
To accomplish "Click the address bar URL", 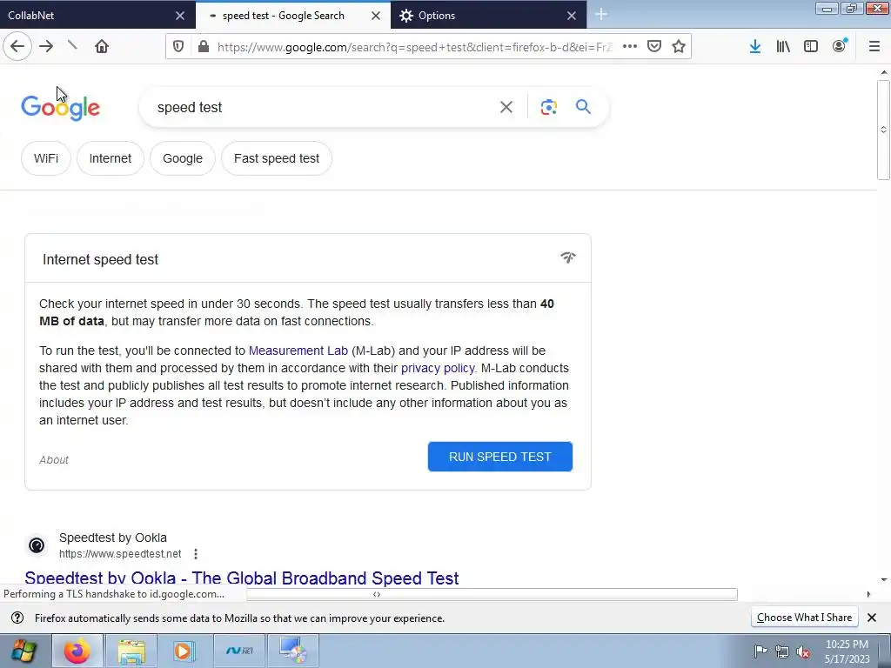I will click(x=414, y=47).
